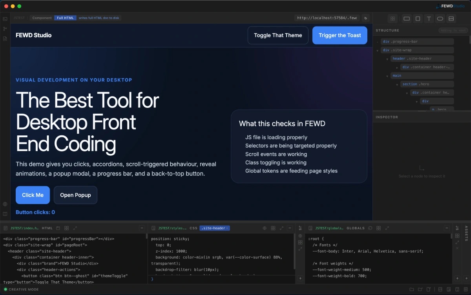This screenshot has width=471, height=295.
Task: Select the wide rectangle element tool
Action: pos(407,18)
